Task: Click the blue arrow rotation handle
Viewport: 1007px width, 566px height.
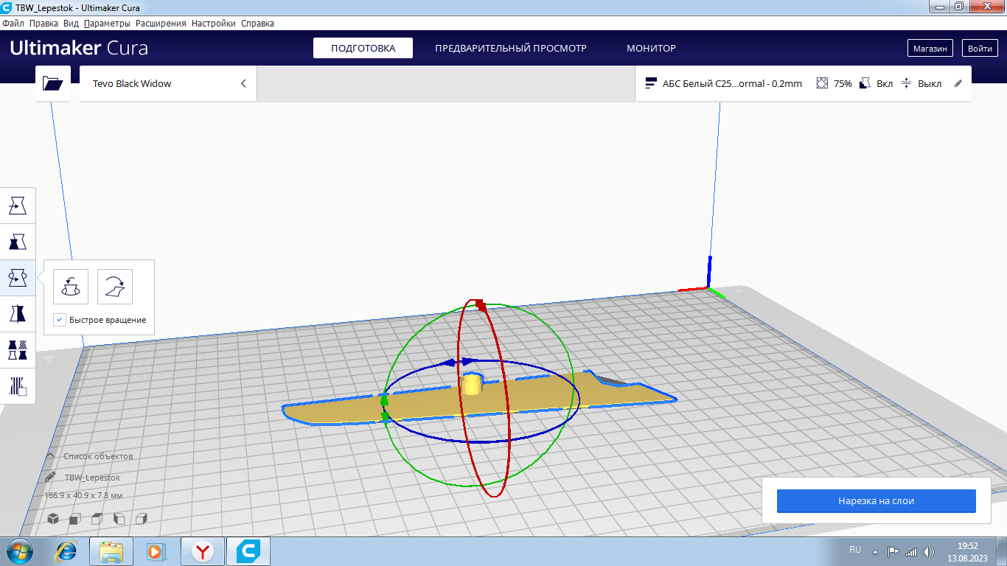Action: tap(459, 362)
